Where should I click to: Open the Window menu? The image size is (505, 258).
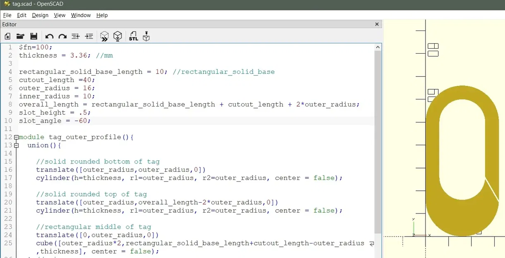(x=81, y=15)
